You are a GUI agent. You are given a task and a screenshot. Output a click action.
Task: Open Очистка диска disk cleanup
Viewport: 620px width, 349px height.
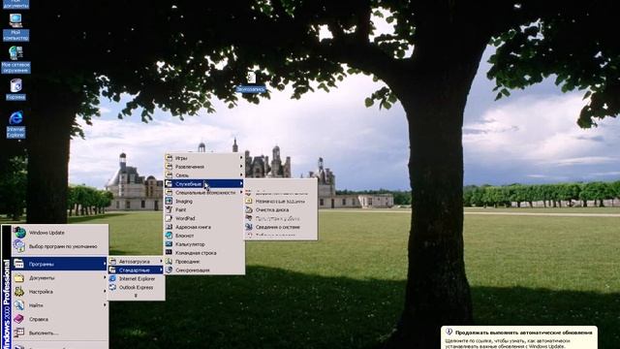pyautogui.click(x=280, y=210)
